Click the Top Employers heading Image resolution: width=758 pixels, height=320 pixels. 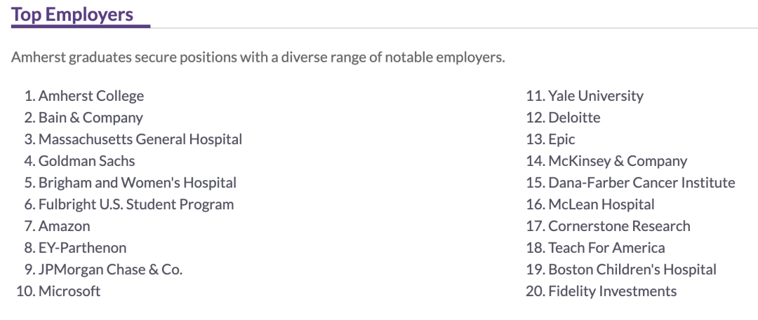(72, 15)
